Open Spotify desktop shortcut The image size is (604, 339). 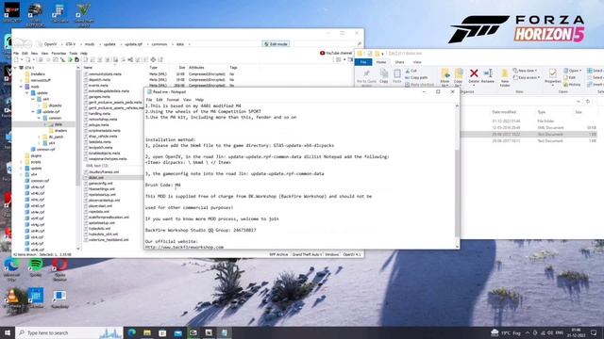[36, 267]
